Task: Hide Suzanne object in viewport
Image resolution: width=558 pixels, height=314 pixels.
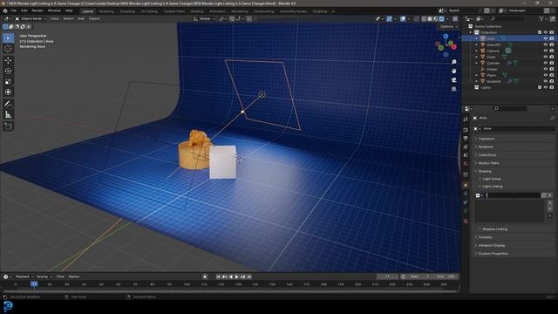Action: click(546, 81)
